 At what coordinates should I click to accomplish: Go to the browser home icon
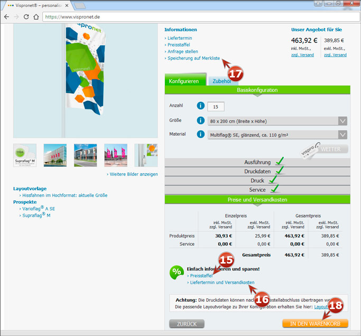(36, 17)
